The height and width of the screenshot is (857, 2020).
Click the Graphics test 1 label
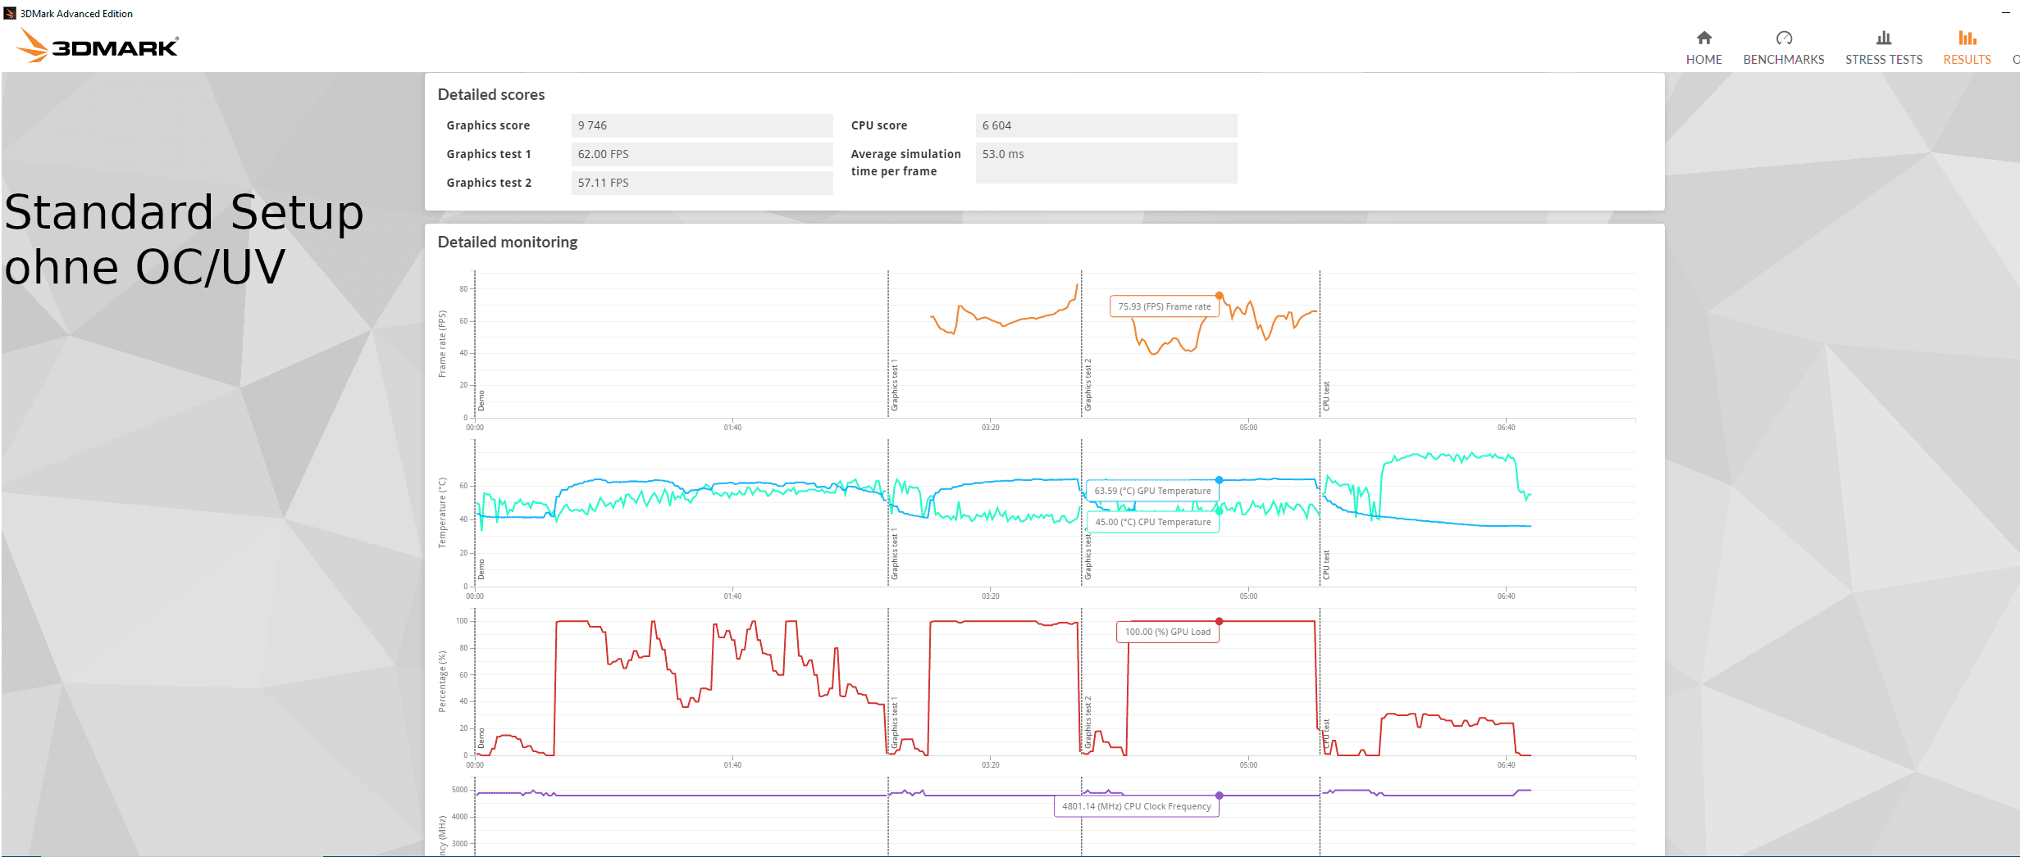488,154
